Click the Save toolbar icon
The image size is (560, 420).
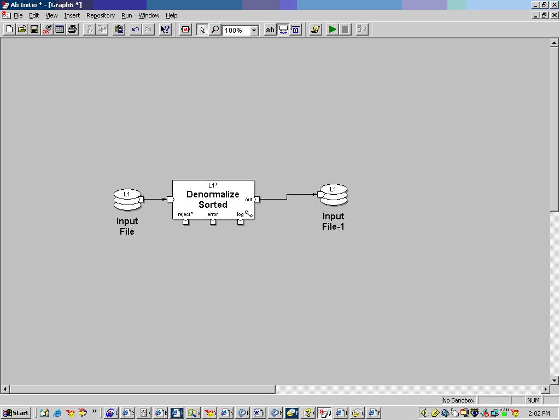tap(34, 30)
